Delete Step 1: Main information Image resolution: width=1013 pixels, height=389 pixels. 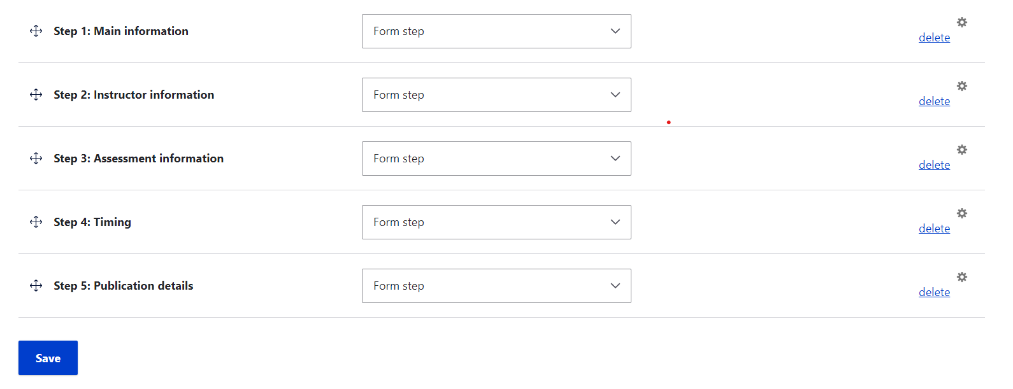coord(934,37)
